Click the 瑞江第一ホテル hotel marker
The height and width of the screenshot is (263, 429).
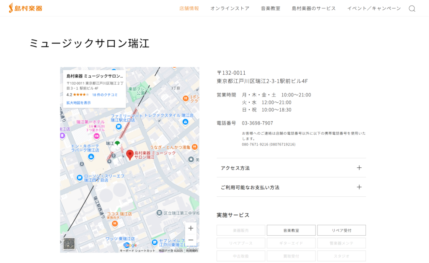96,136
